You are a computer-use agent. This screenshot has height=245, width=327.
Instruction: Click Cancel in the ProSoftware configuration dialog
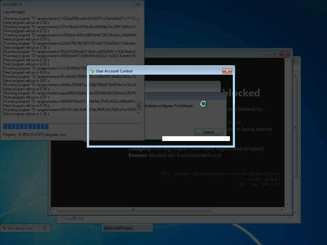209,132
